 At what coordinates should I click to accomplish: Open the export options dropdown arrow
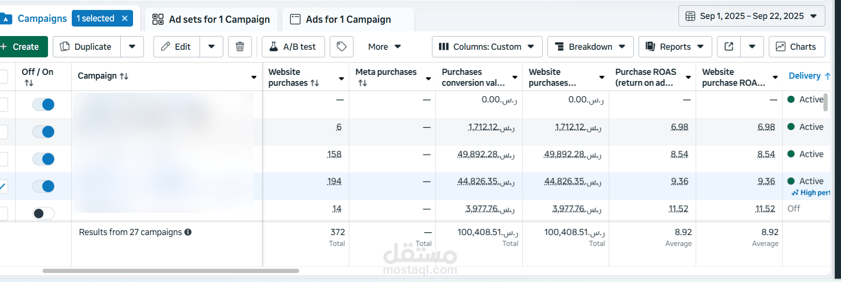(752, 46)
